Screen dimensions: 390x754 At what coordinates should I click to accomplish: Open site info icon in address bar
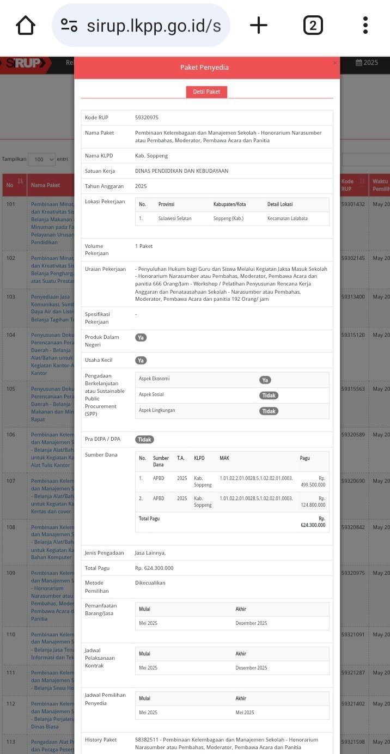pyautogui.click(x=69, y=25)
